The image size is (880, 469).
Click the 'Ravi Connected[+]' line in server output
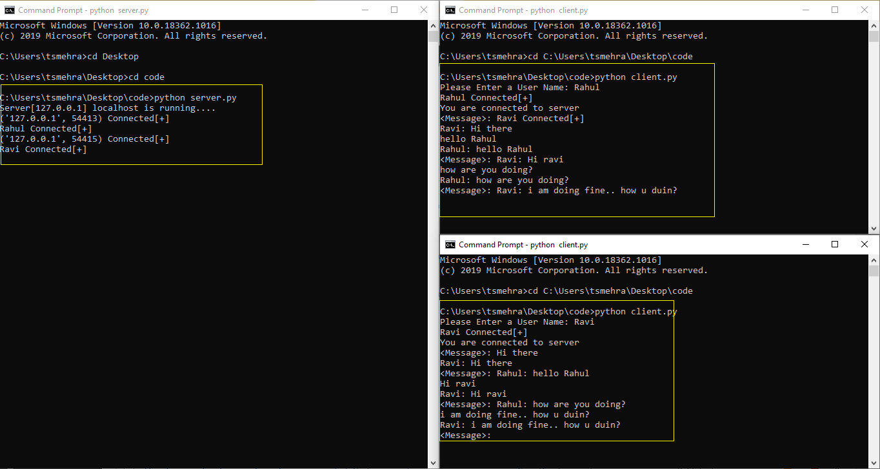(43, 149)
